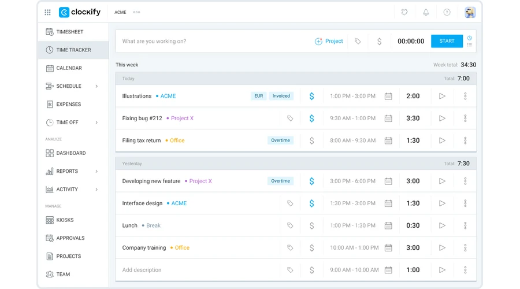Image resolution: width=520 pixels, height=289 pixels.
Task: Click the EUR tag on the Illustrations entry
Action: pos(259,96)
